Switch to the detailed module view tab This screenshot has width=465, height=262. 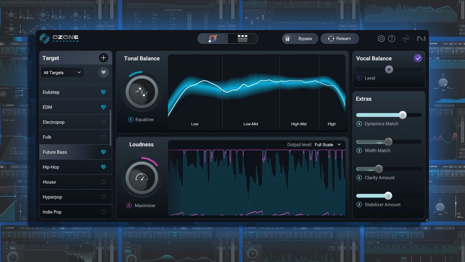tap(242, 38)
